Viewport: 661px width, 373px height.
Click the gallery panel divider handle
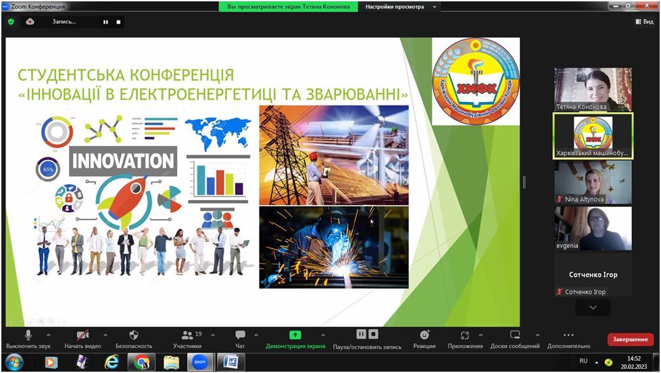(x=524, y=182)
